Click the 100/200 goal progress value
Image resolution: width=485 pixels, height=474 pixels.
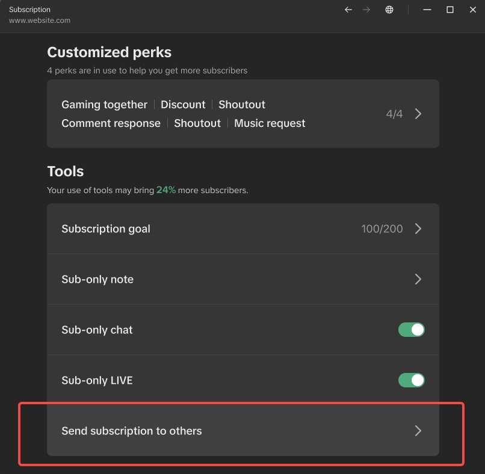click(382, 229)
